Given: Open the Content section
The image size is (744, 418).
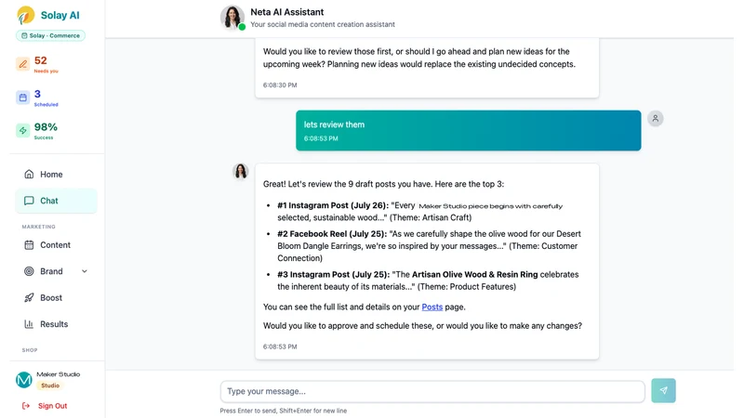Looking at the screenshot, I should [x=56, y=245].
